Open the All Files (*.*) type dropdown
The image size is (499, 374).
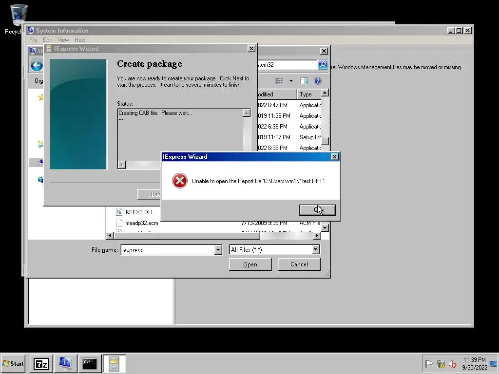tap(274, 250)
